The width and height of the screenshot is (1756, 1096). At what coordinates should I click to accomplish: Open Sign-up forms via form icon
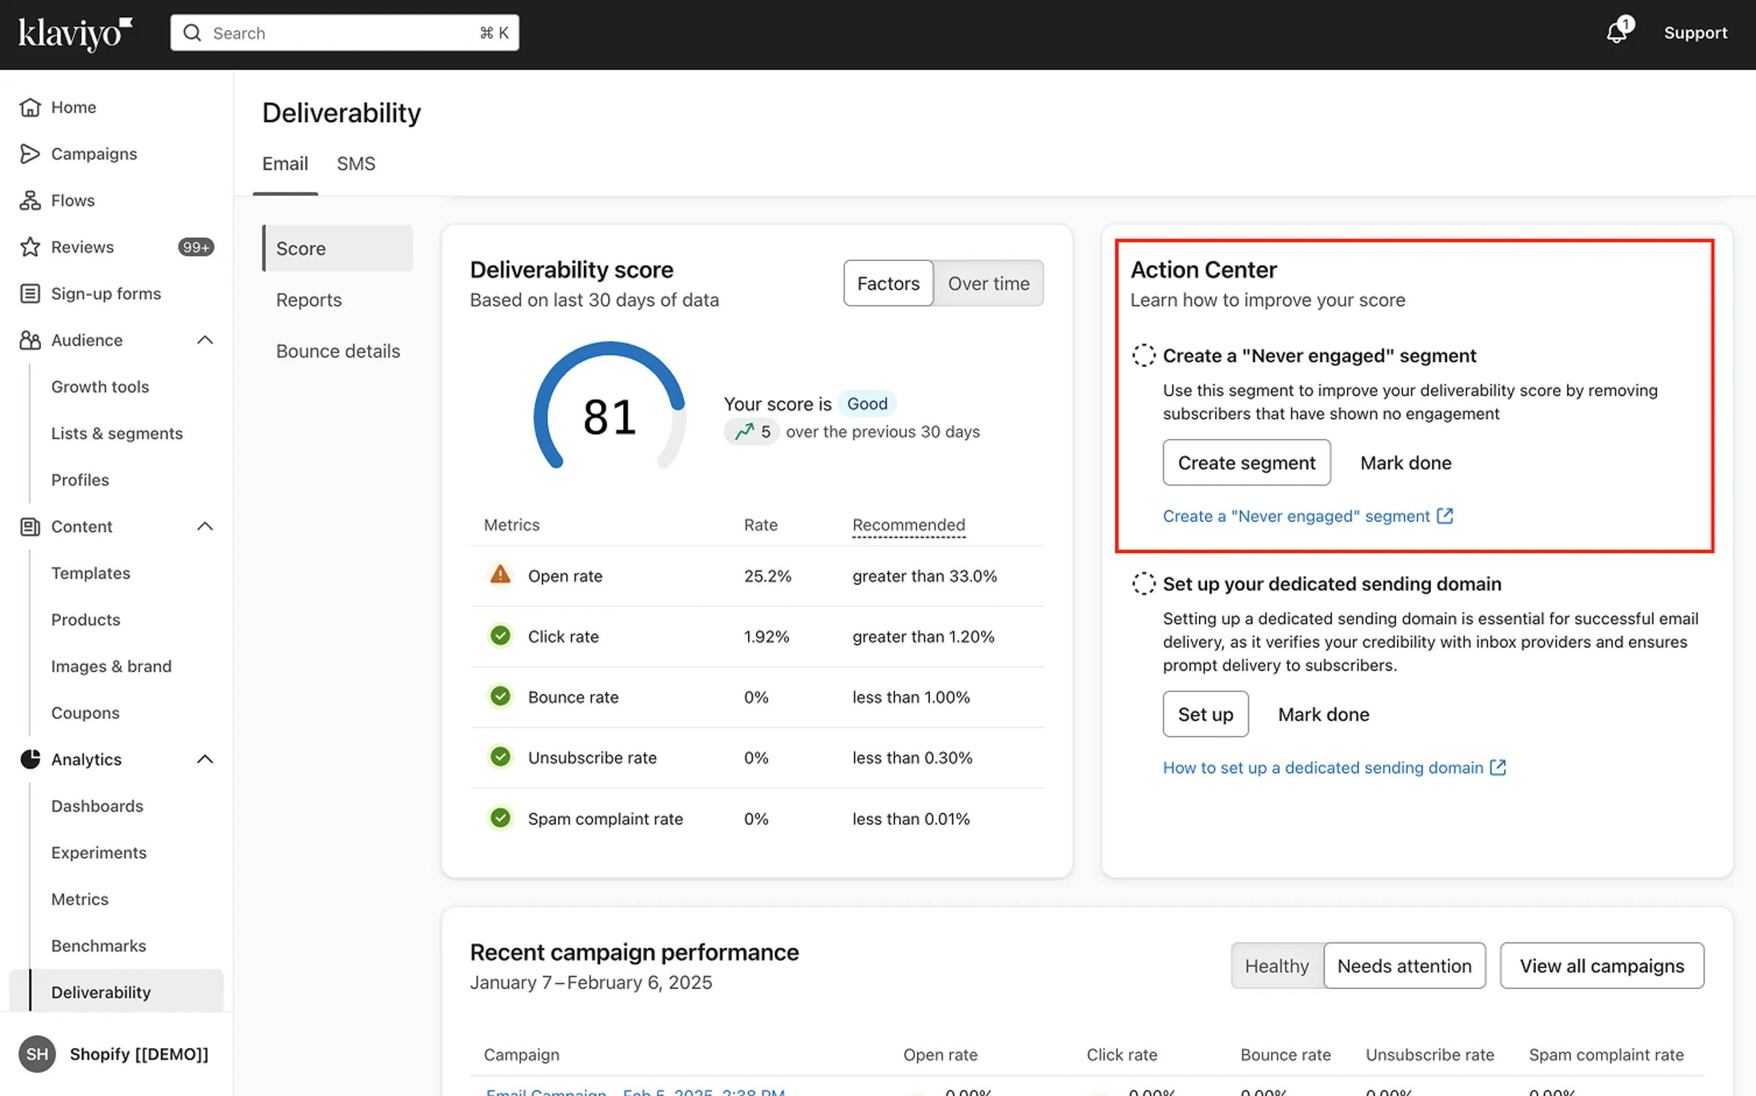click(x=29, y=294)
